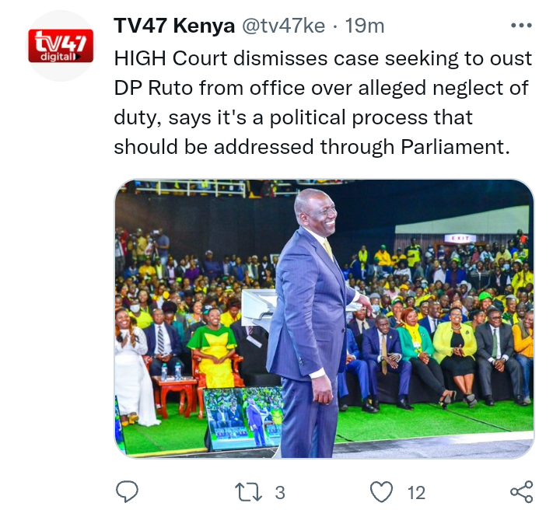Screen dimensions: 560x510
Task: Click the white podium in the photo
Action: [259, 307]
